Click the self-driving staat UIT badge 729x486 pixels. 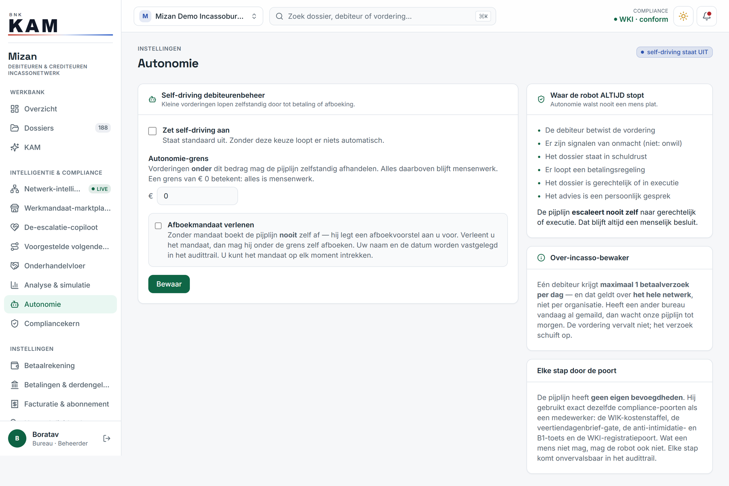coord(674,52)
